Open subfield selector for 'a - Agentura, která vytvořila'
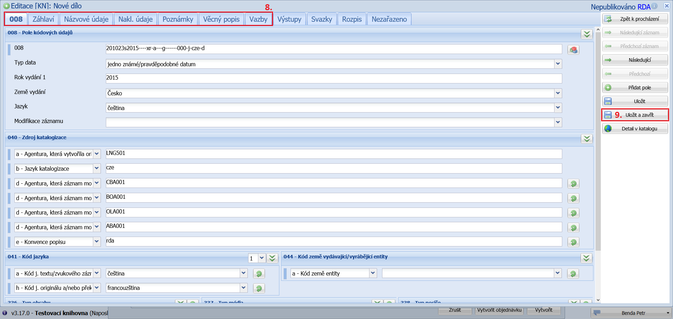Image resolution: width=673 pixels, height=319 pixels. (97, 154)
